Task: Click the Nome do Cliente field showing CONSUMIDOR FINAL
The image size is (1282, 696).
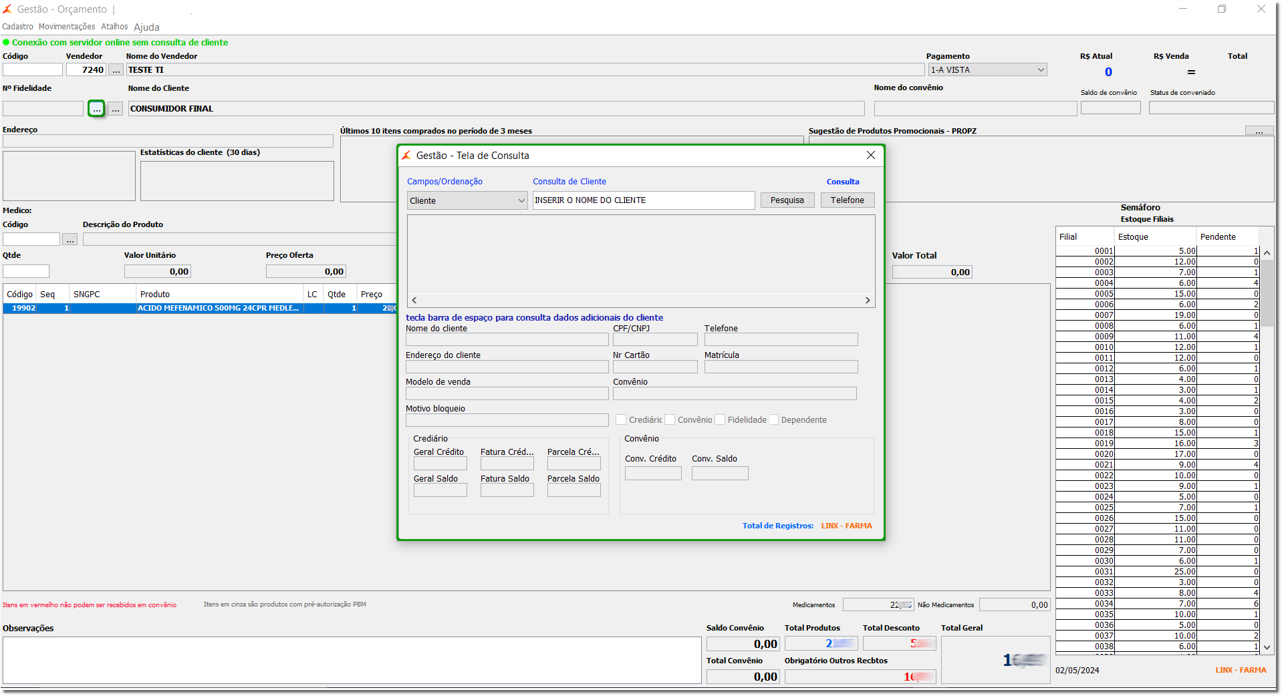Action: coord(497,108)
